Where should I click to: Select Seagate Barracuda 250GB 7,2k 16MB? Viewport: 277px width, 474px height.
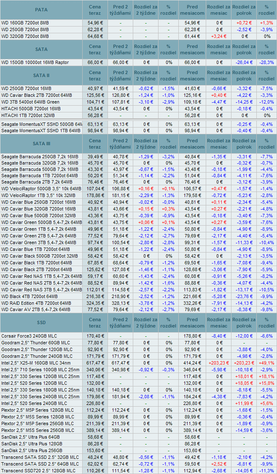(40, 157)
